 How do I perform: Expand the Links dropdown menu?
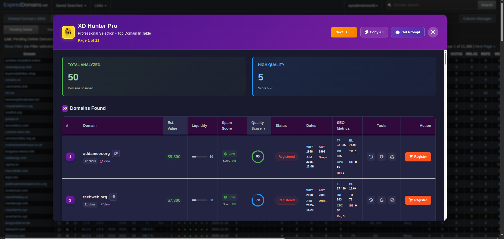(x=100, y=5)
